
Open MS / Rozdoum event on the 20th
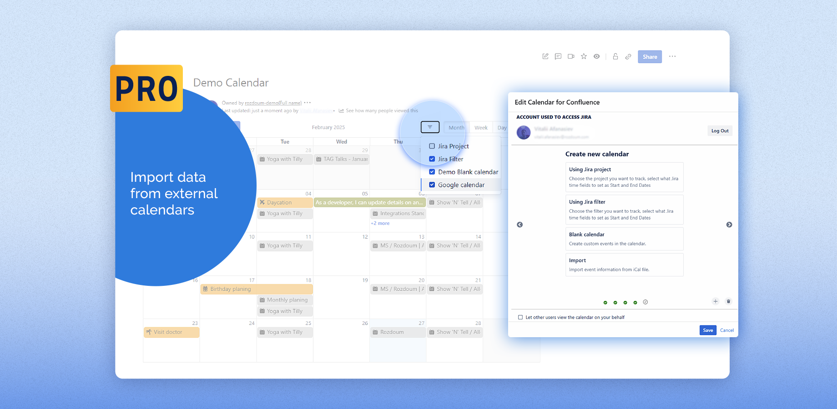398,289
